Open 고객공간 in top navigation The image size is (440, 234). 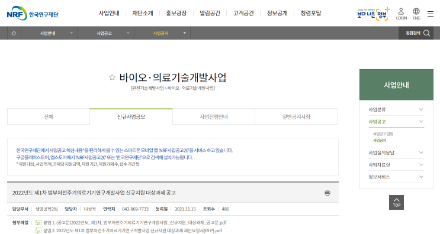[x=243, y=13]
